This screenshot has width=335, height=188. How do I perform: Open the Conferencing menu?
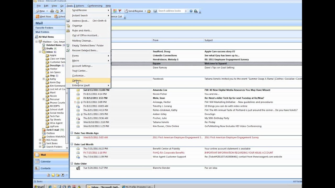[95, 6]
